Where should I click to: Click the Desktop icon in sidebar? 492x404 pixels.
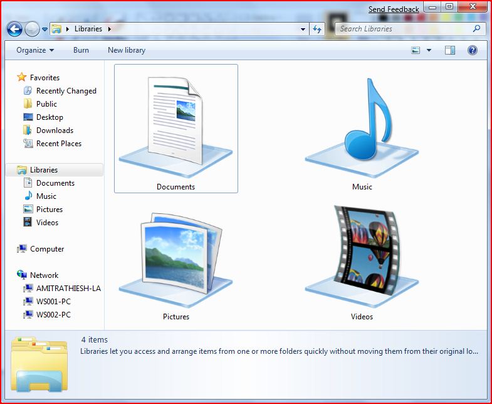coord(28,117)
